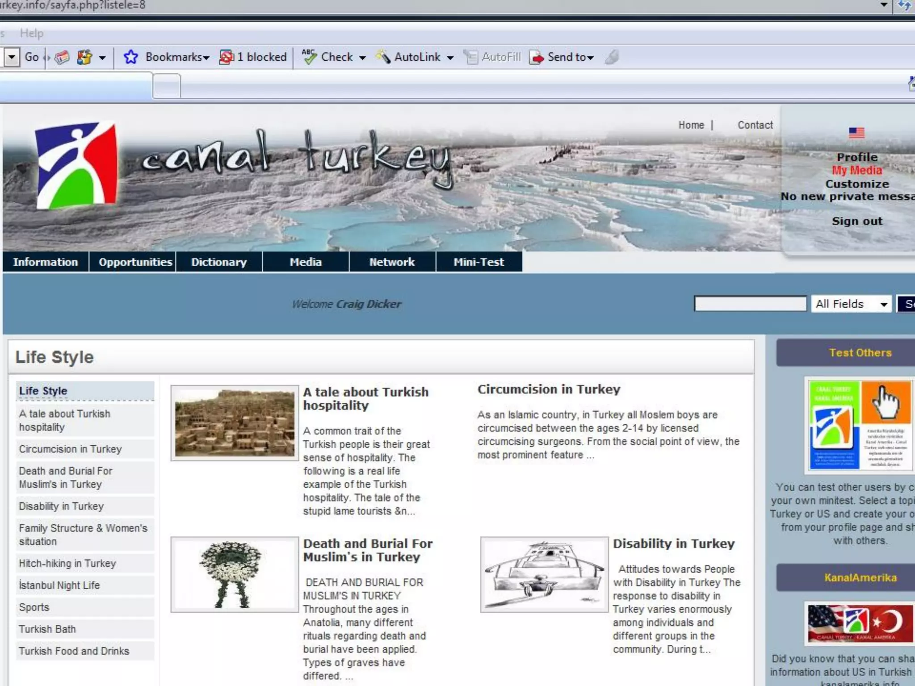Click the AutoLink wand icon
915x686 pixels.
(383, 57)
